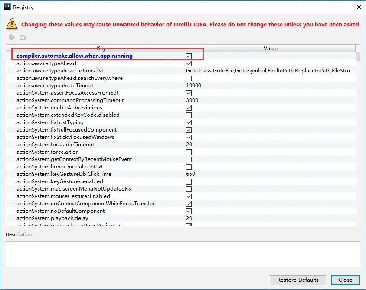Viewport: 366px width, 290px height.
Task: Select actionSystem.keyGestures.enabled key
Action: 60,181
